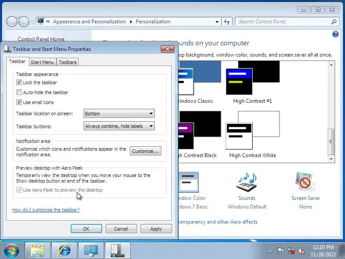Viewport: 345px width, 259px height.
Task: Click the Apply button
Action: click(x=156, y=229)
